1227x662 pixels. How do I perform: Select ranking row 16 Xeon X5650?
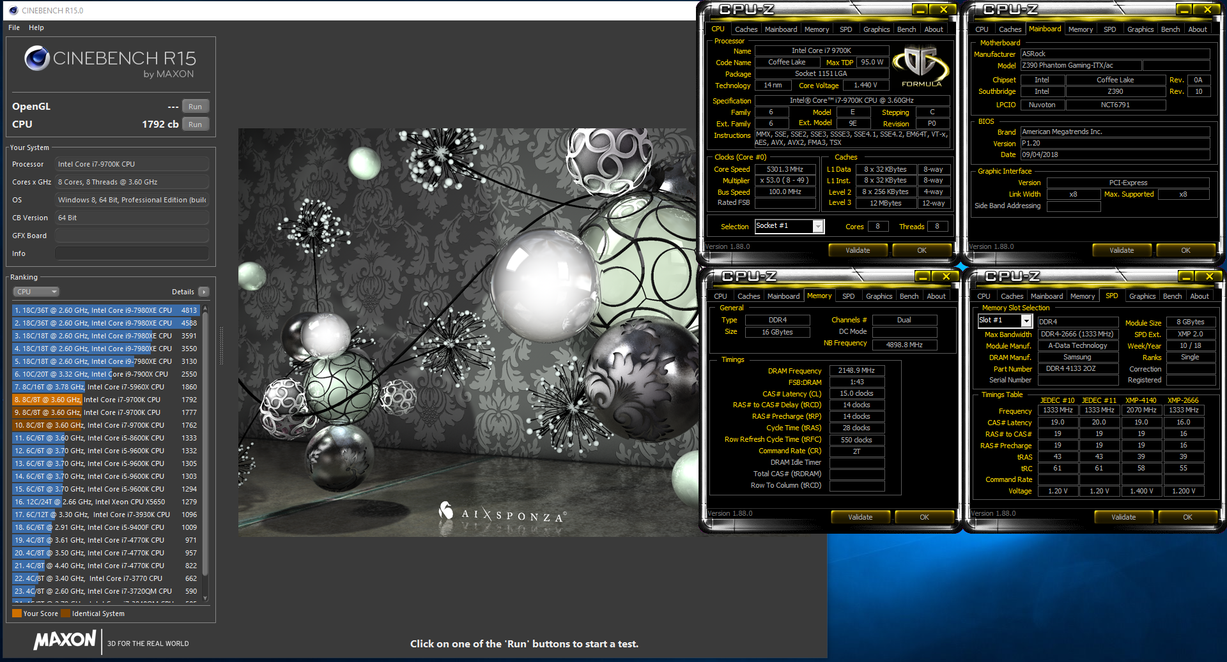click(x=105, y=502)
